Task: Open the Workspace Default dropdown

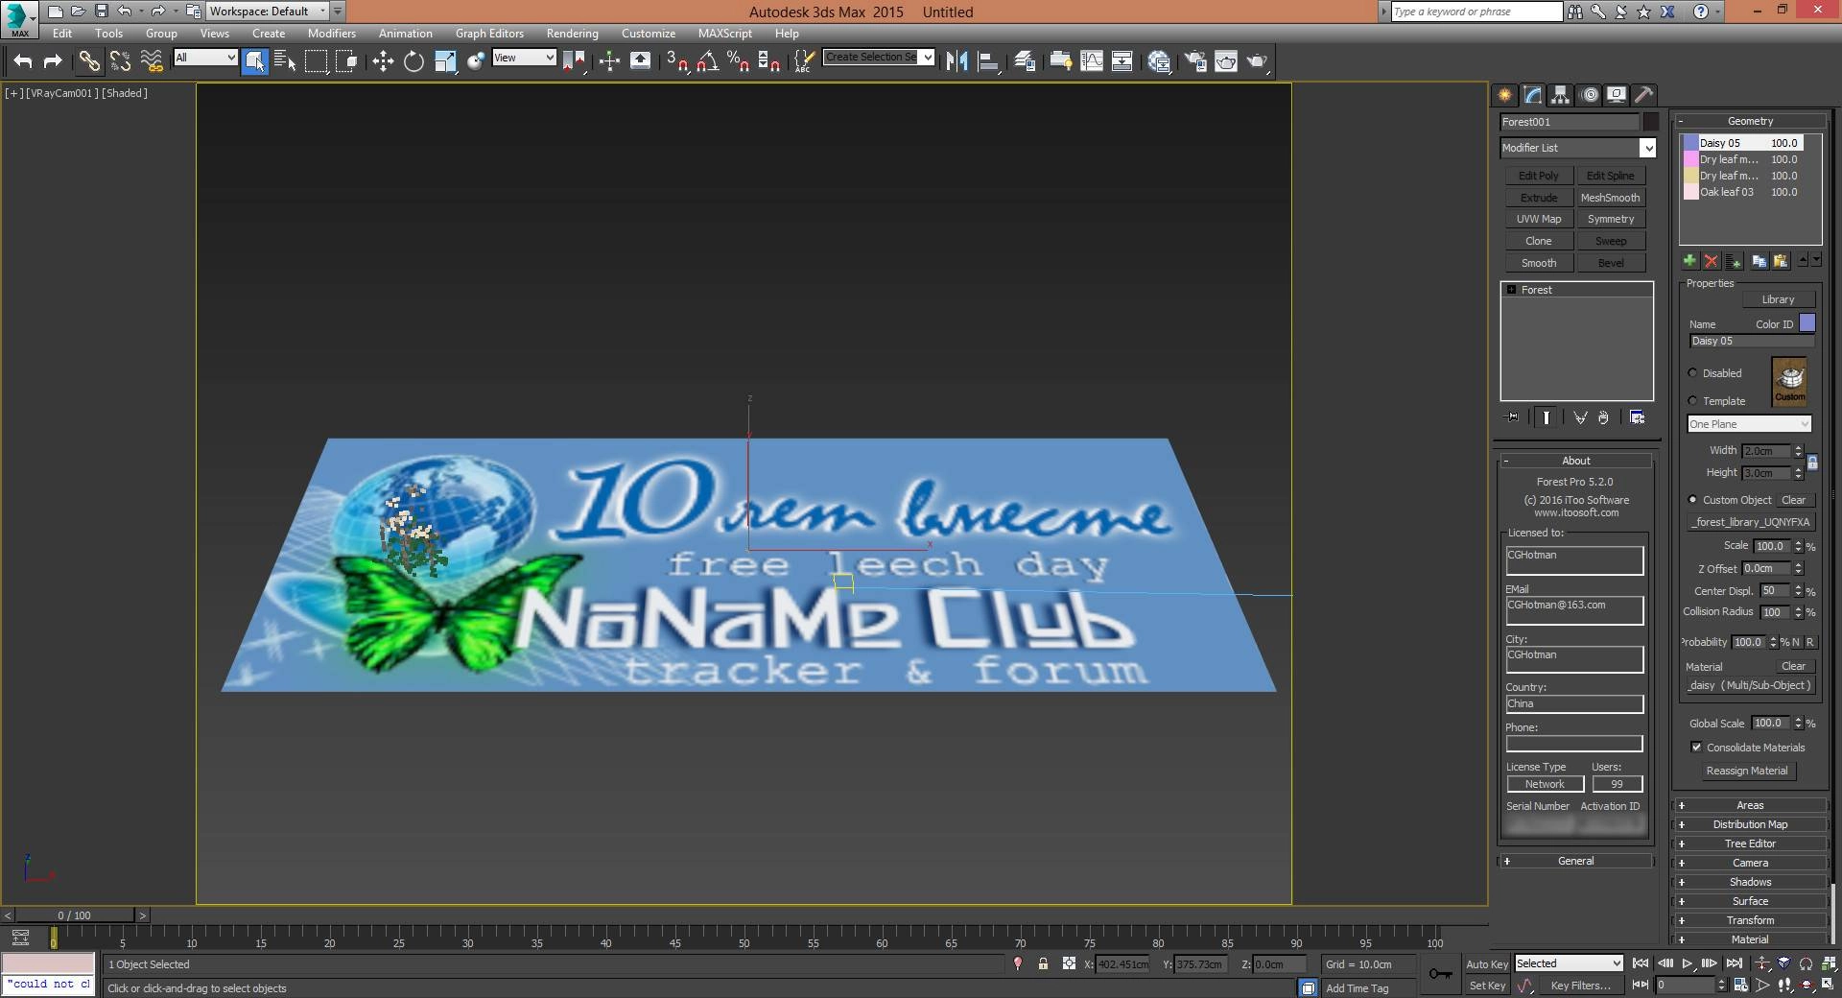Action: [x=268, y=12]
